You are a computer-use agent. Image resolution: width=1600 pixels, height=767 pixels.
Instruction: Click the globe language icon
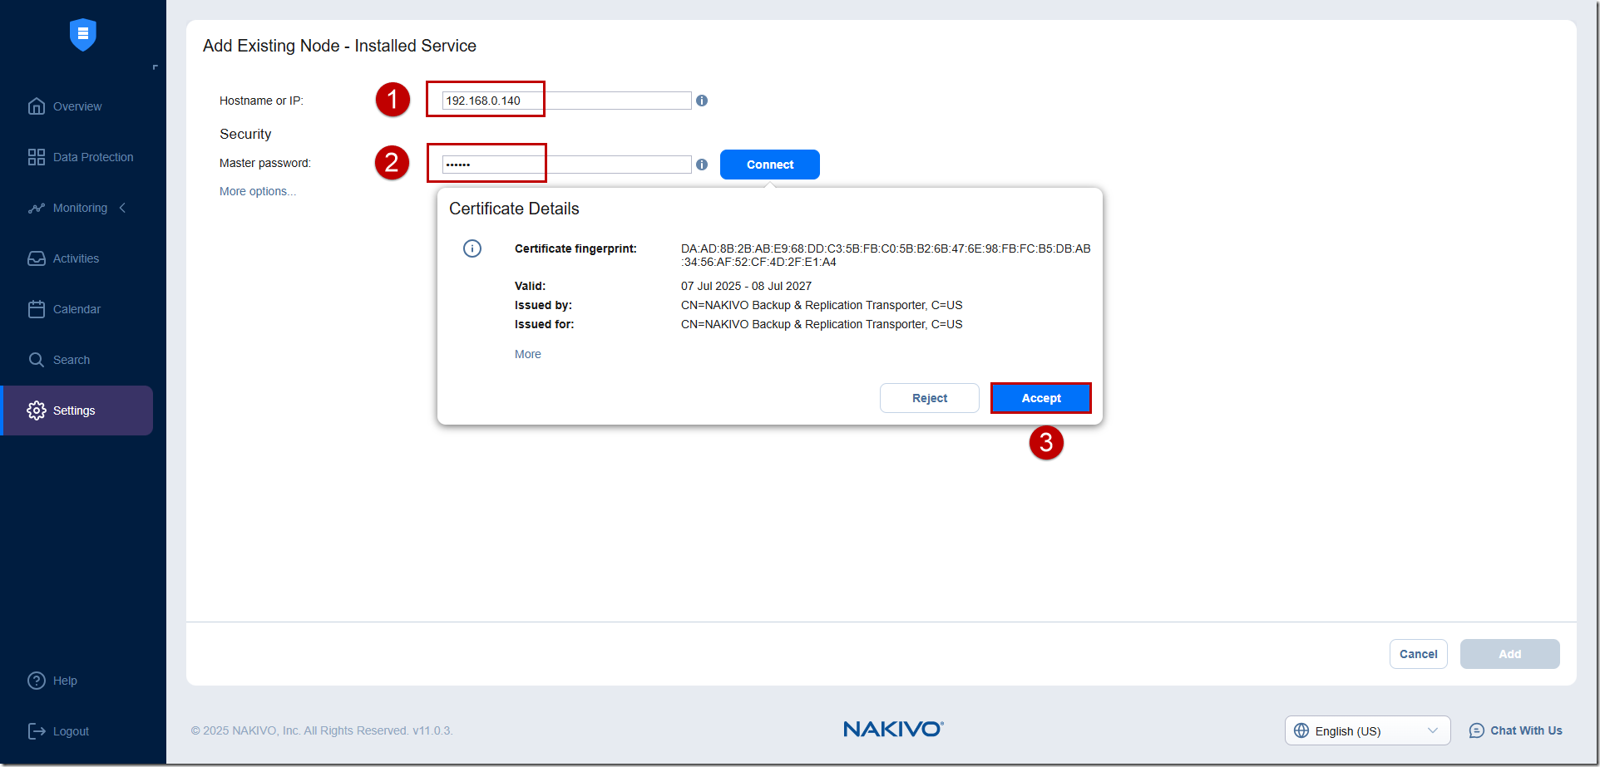coord(1301,730)
